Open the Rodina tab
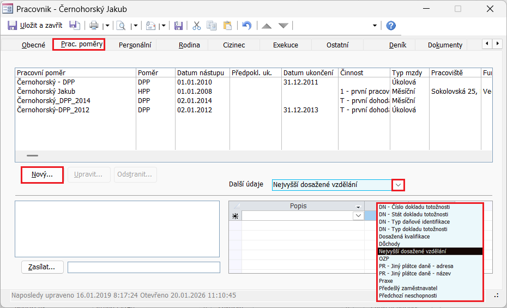Screen dimensions: 507x308 coord(189,45)
